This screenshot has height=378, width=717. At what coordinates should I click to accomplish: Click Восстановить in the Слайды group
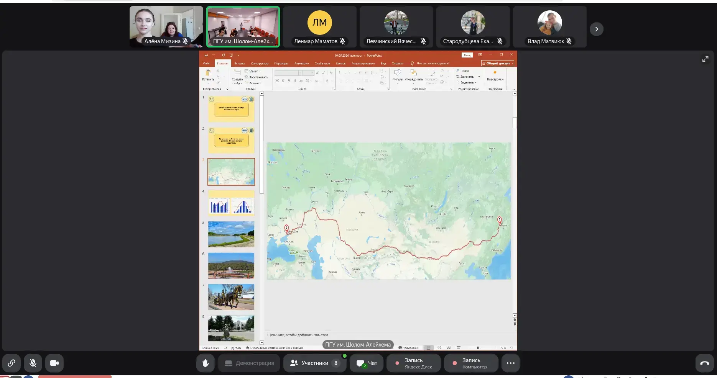[256, 77]
